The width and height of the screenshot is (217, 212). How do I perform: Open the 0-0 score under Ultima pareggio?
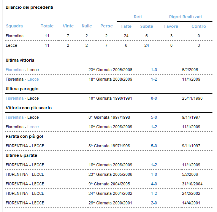pyautogui.click(x=154, y=98)
